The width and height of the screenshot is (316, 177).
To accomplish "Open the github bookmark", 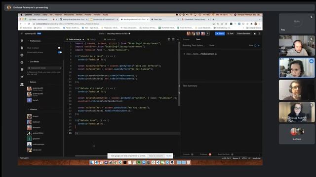I will 38,28.
